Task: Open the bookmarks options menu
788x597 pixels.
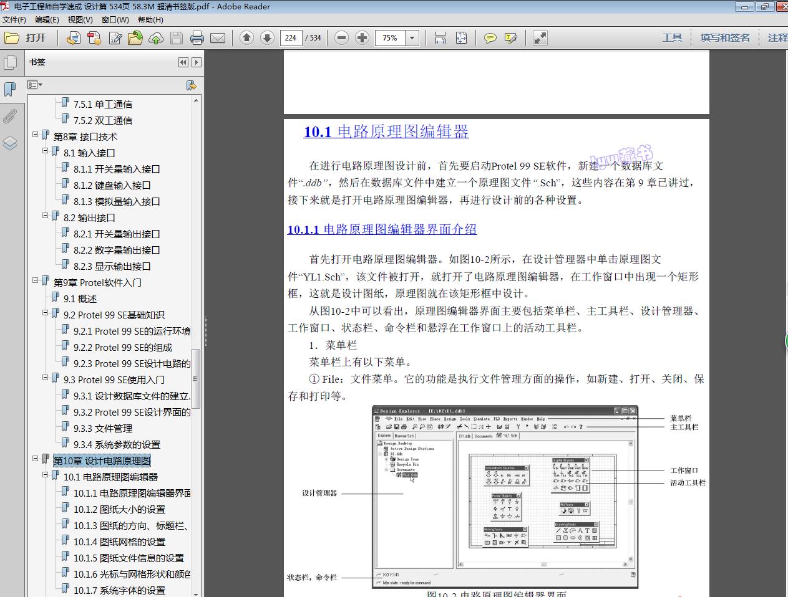Action: point(35,85)
